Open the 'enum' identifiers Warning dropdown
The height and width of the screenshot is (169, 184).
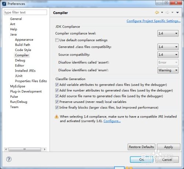[168, 70]
